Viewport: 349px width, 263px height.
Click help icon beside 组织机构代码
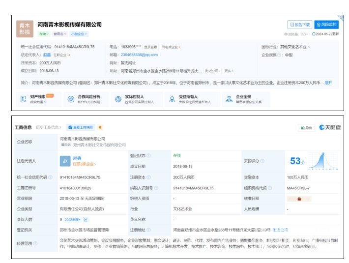[x=270, y=188]
